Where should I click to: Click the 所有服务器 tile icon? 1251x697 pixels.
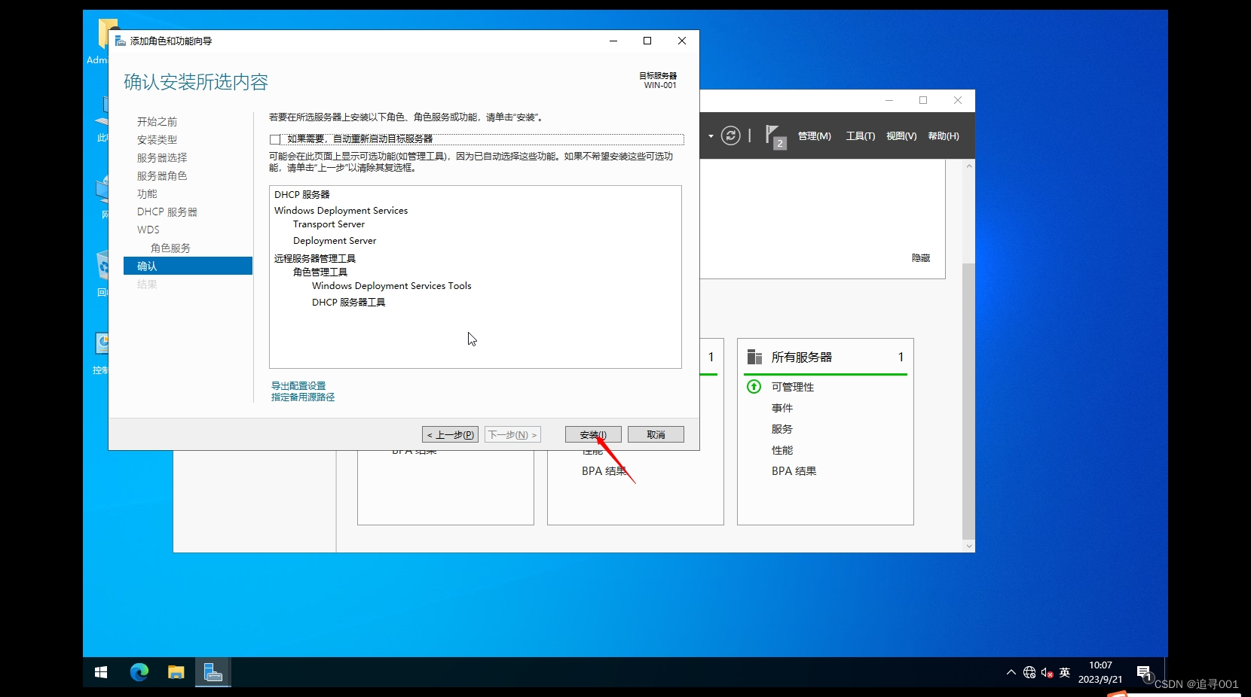(x=754, y=357)
